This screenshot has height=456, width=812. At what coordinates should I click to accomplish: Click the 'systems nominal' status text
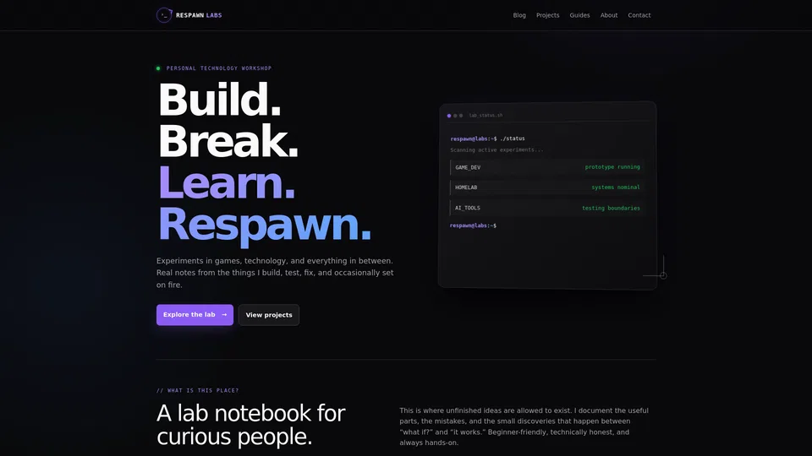(615, 187)
